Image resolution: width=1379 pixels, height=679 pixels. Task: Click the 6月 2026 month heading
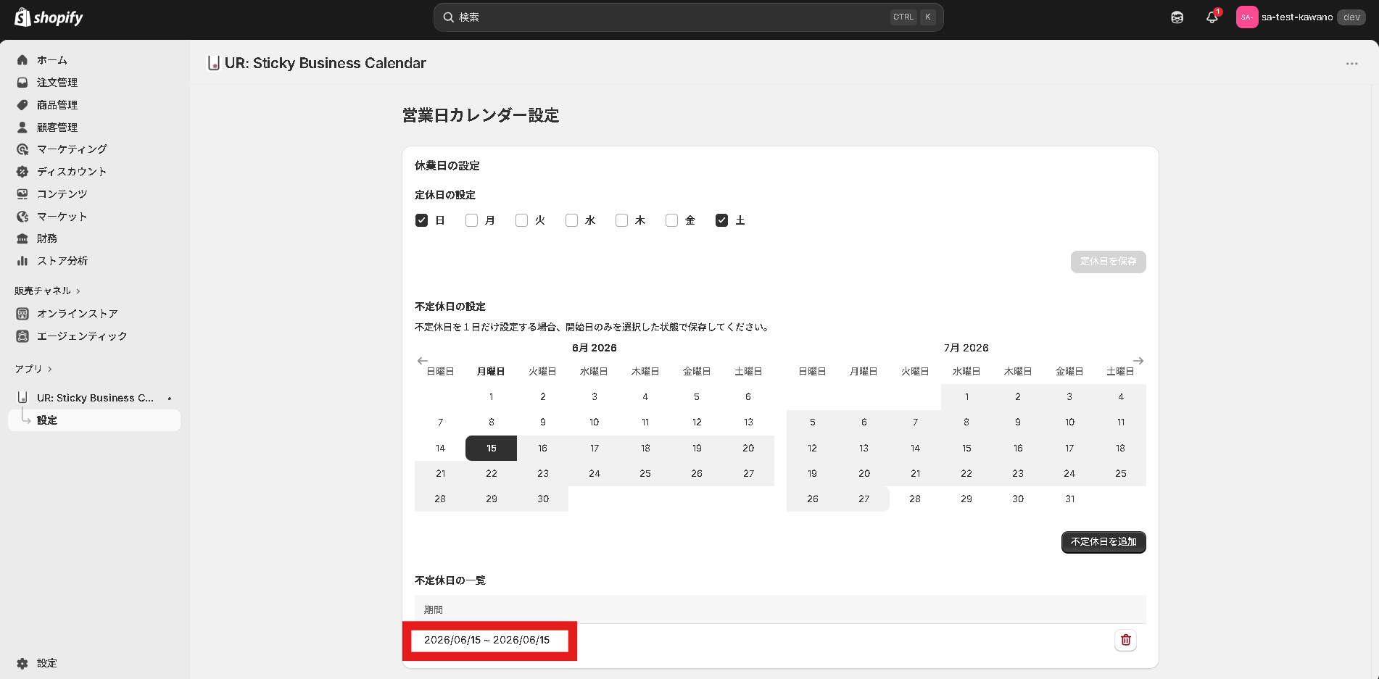(595, 349)
